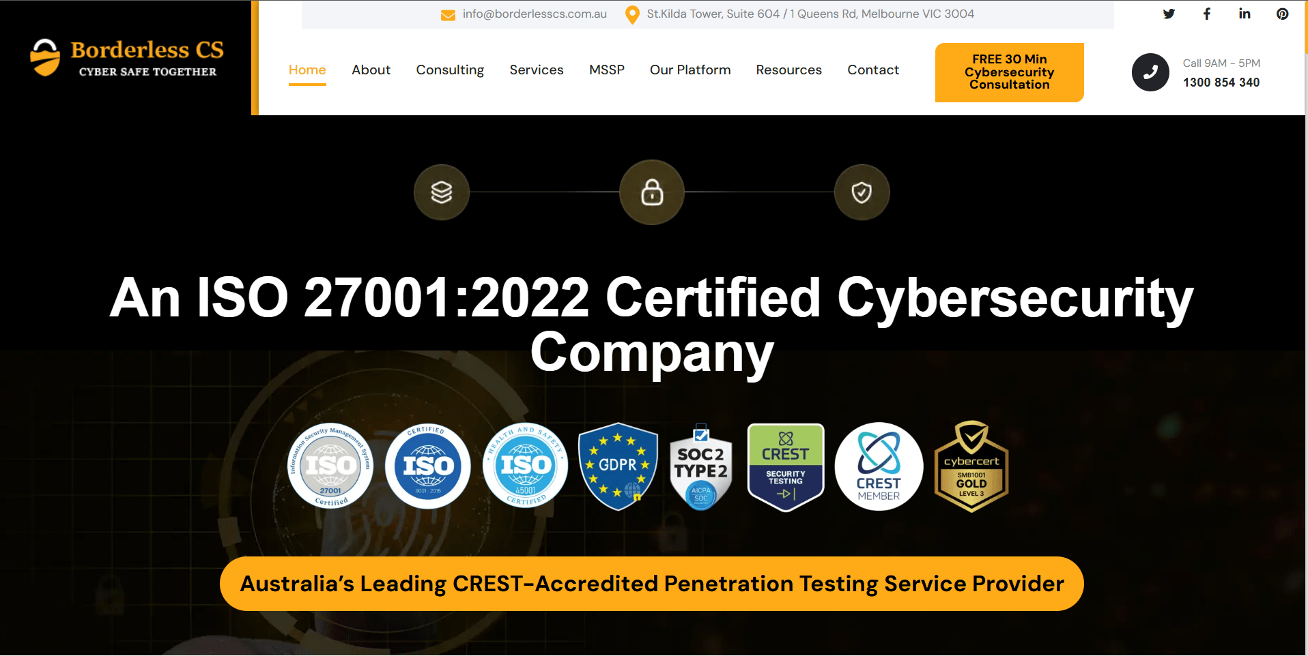Screen dimensions: 1308x656
Task: Open the Consulting menu
Action: coord(450,70)
